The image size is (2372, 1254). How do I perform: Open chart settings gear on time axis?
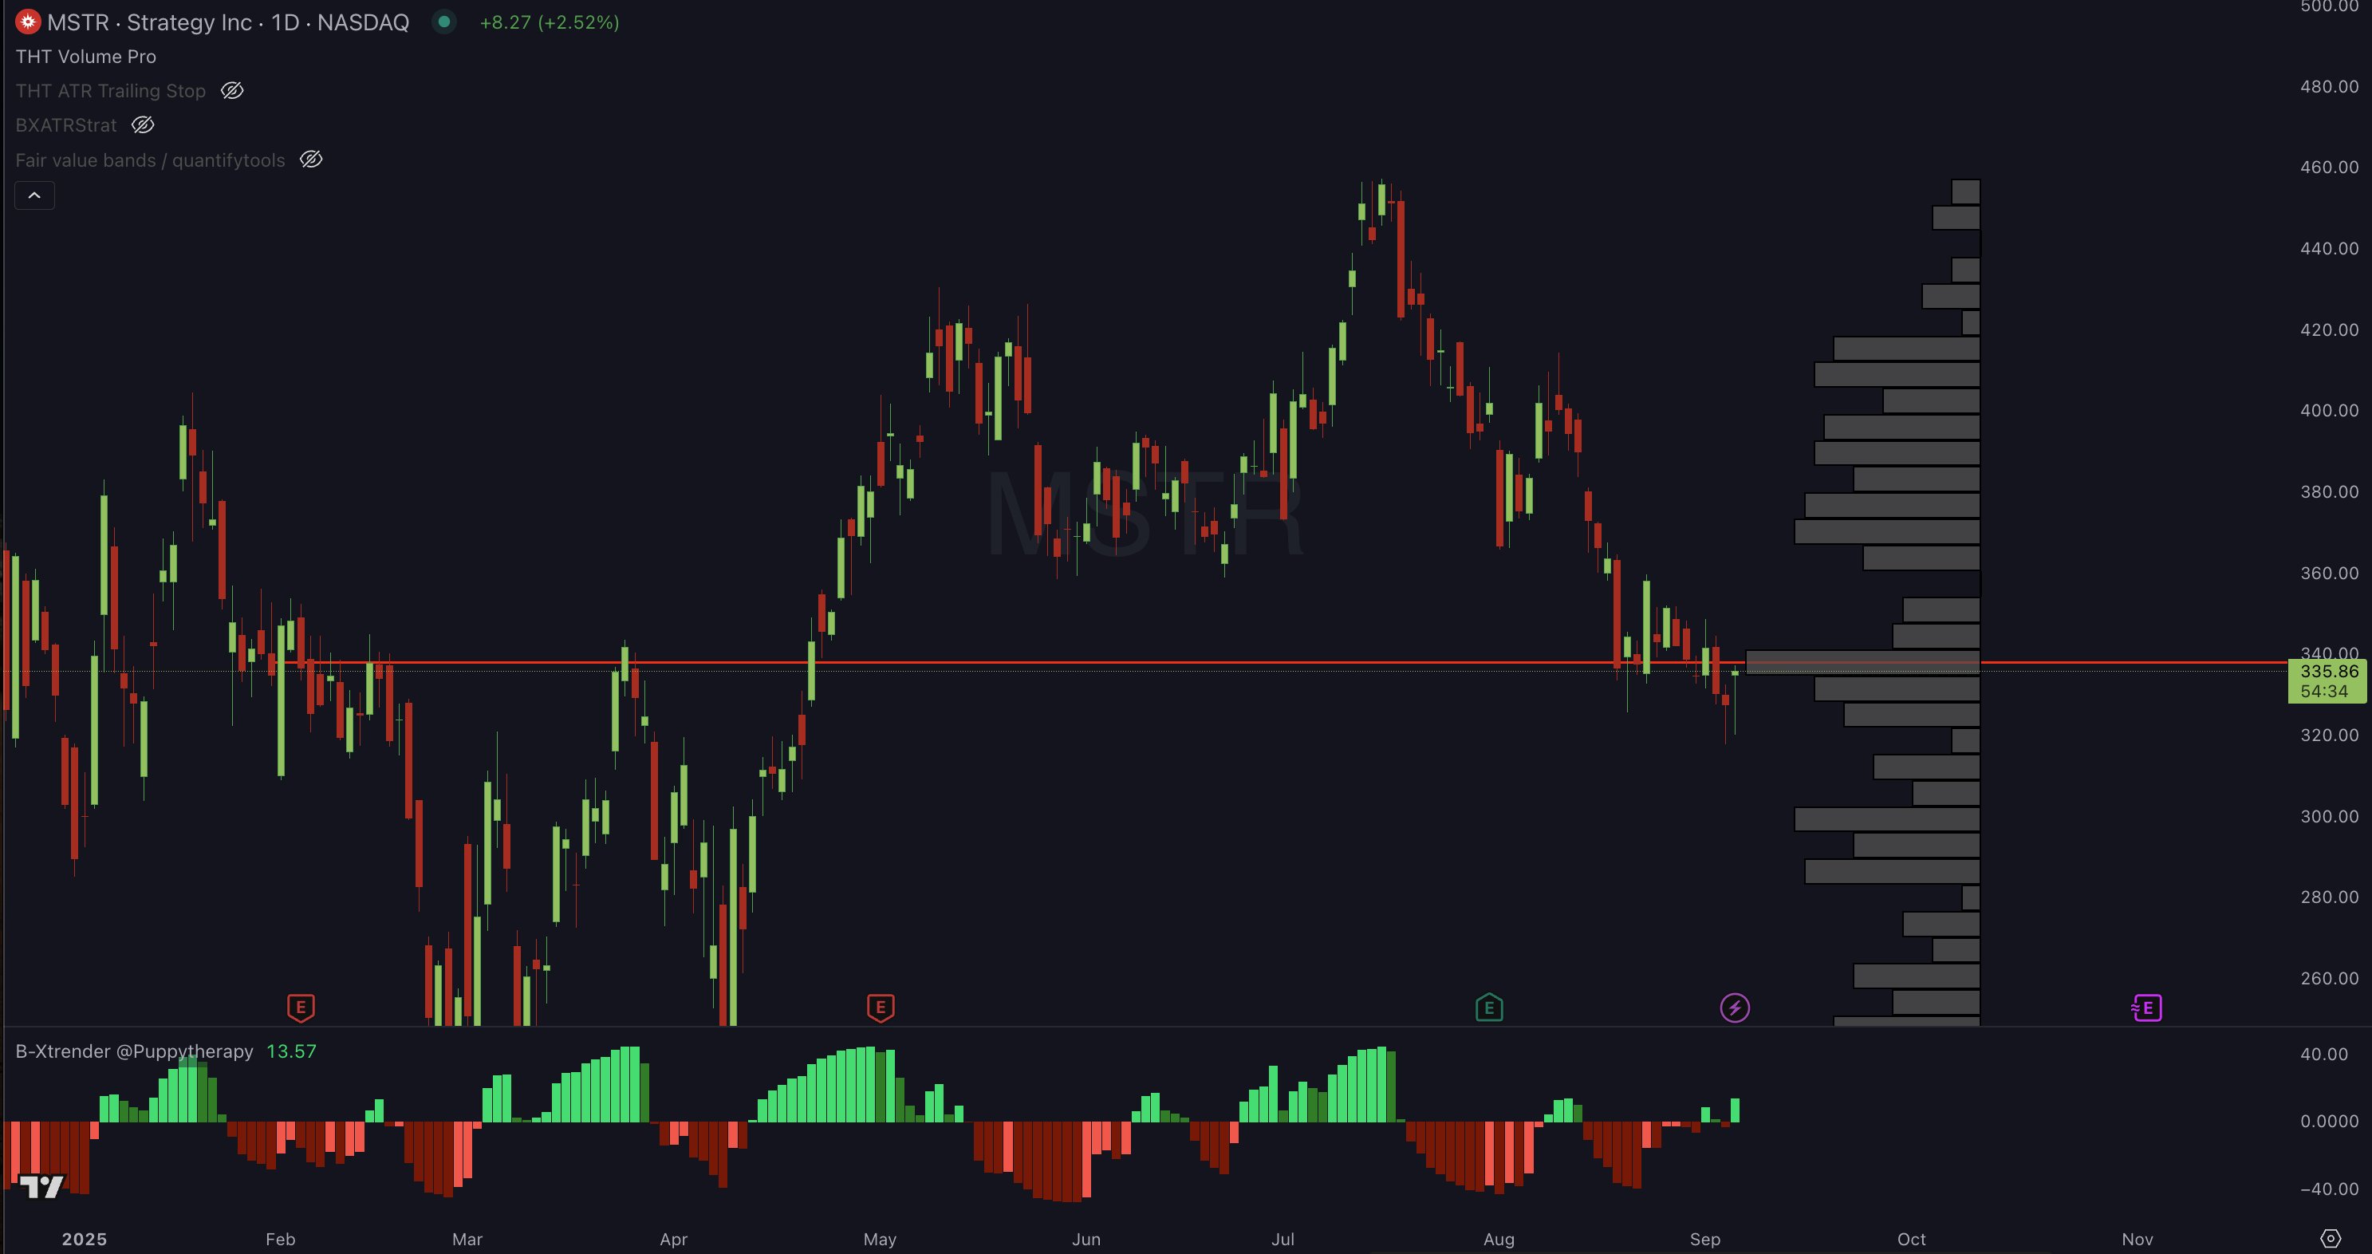point(2330,1238)
